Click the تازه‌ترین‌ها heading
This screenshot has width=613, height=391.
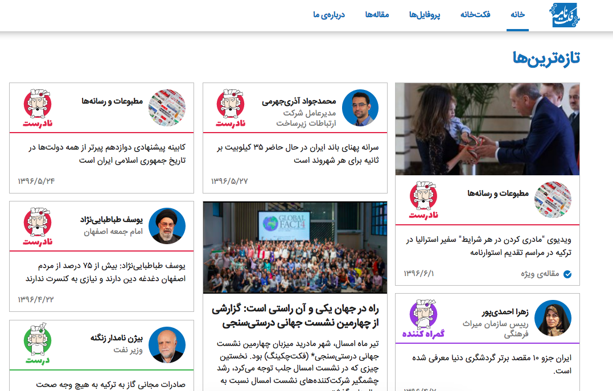[x=546, y=58]
